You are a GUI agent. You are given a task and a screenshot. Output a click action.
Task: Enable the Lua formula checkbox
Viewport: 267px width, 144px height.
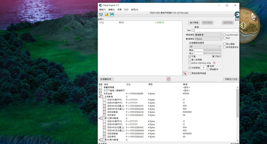[224, 35]
